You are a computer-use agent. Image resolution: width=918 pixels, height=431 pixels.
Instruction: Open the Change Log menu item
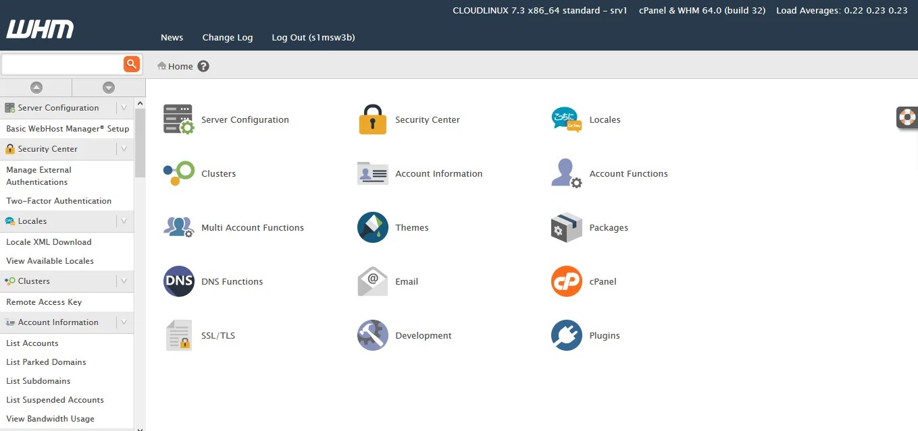tap(227, 37)
